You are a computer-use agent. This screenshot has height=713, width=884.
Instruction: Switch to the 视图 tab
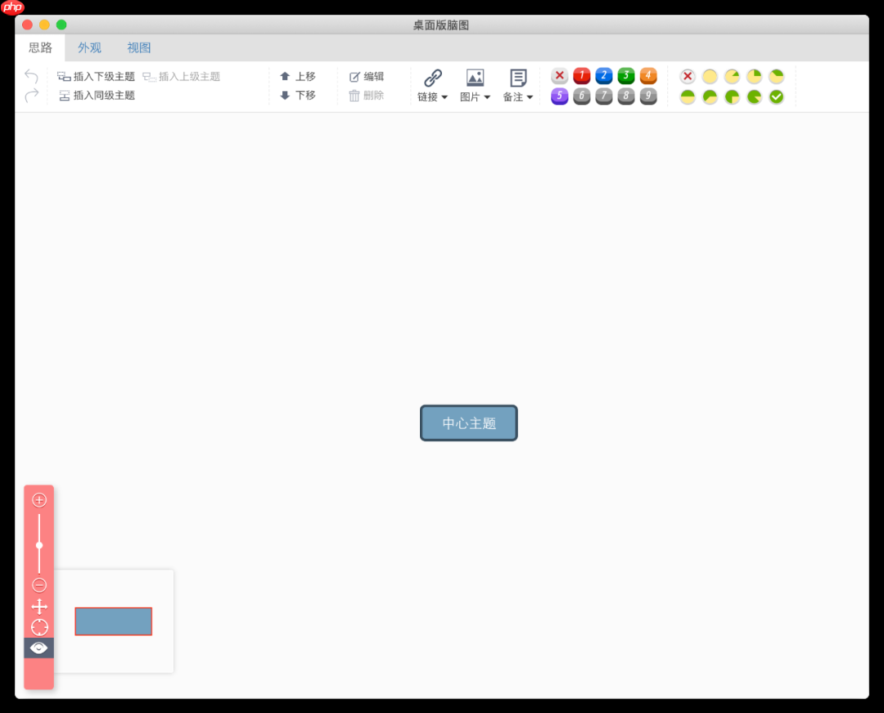pos(138,48)
